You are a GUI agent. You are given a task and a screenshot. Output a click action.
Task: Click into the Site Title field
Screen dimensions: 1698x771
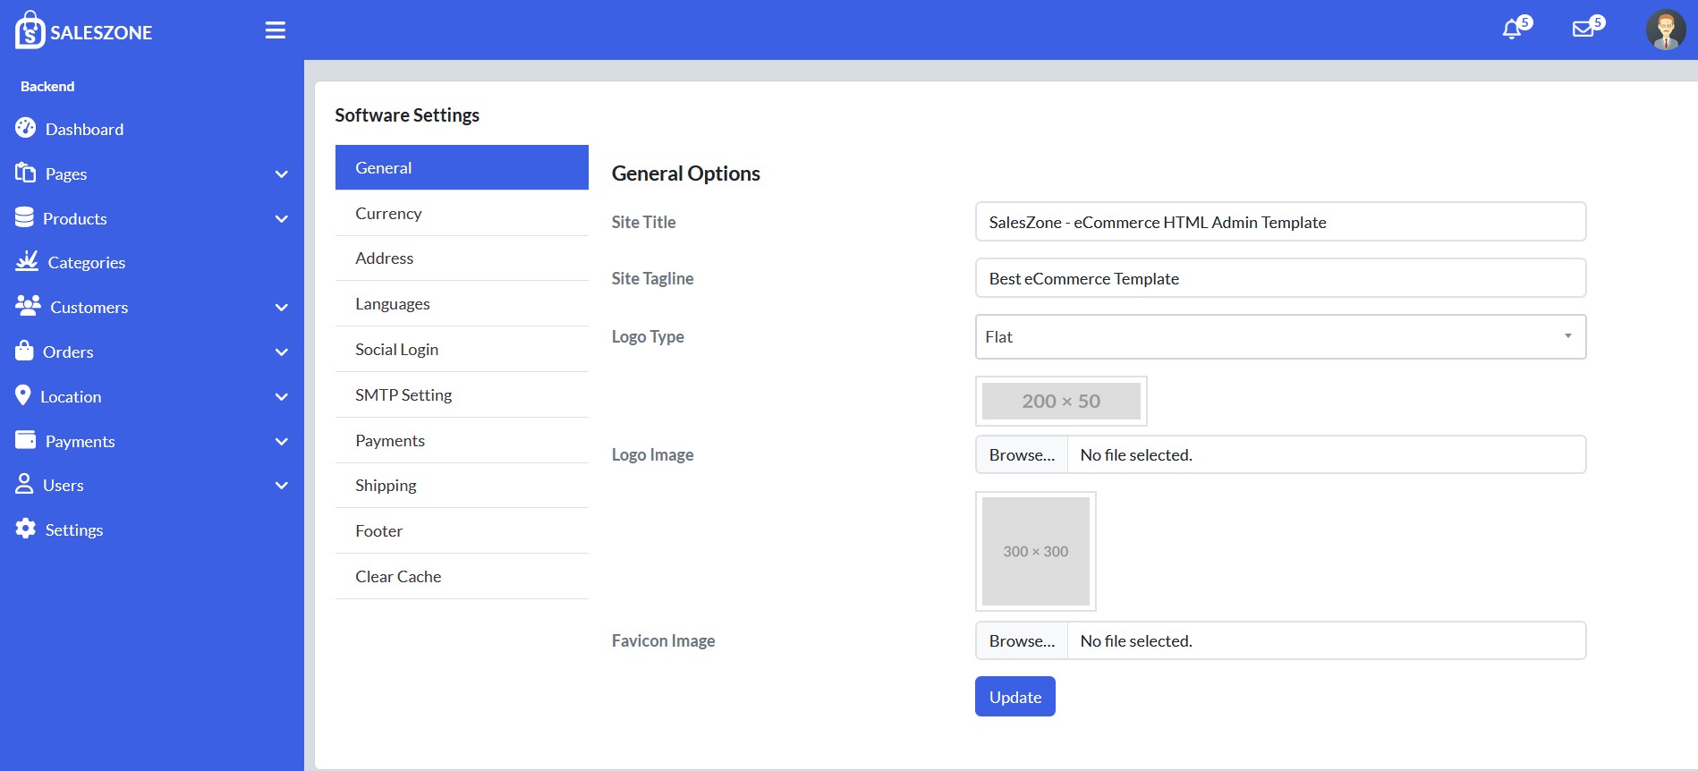coord(1280,222)
